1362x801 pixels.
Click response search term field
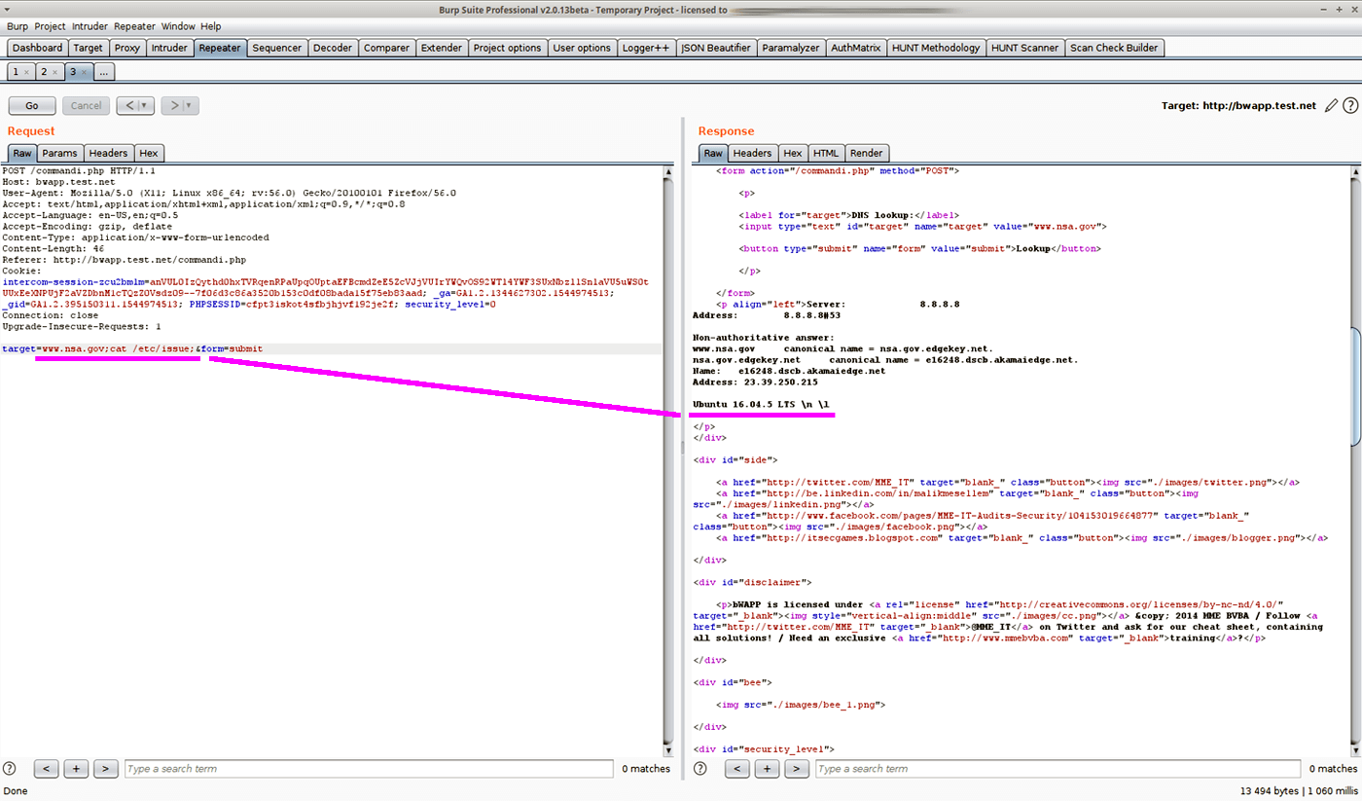click(1058, 769)
